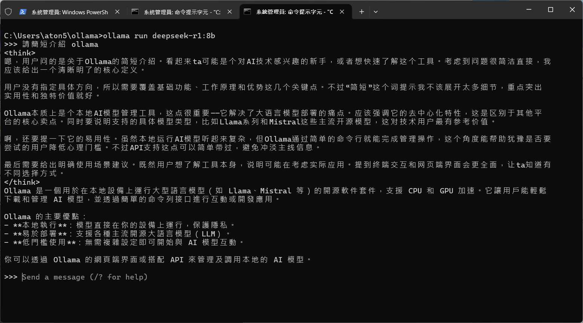Click the closing </think> tag line
This screenshot has width=583, height=323.
22,182
